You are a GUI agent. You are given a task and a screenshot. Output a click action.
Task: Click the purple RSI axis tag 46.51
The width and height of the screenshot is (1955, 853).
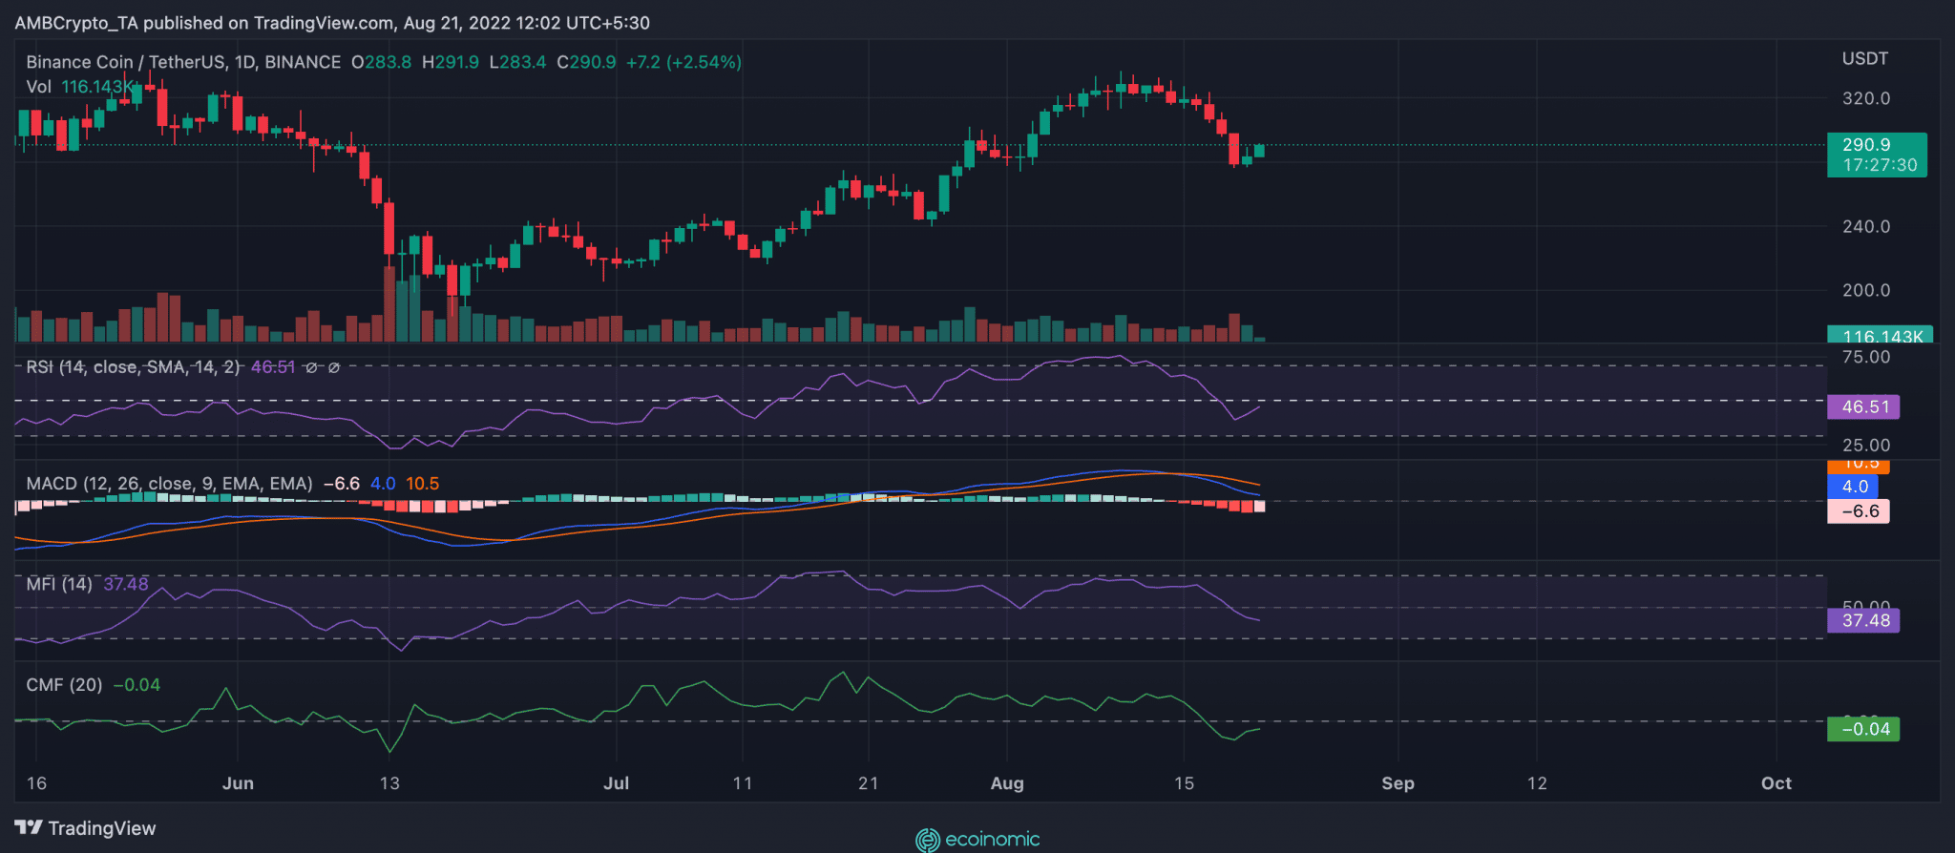pos(1863,407)
